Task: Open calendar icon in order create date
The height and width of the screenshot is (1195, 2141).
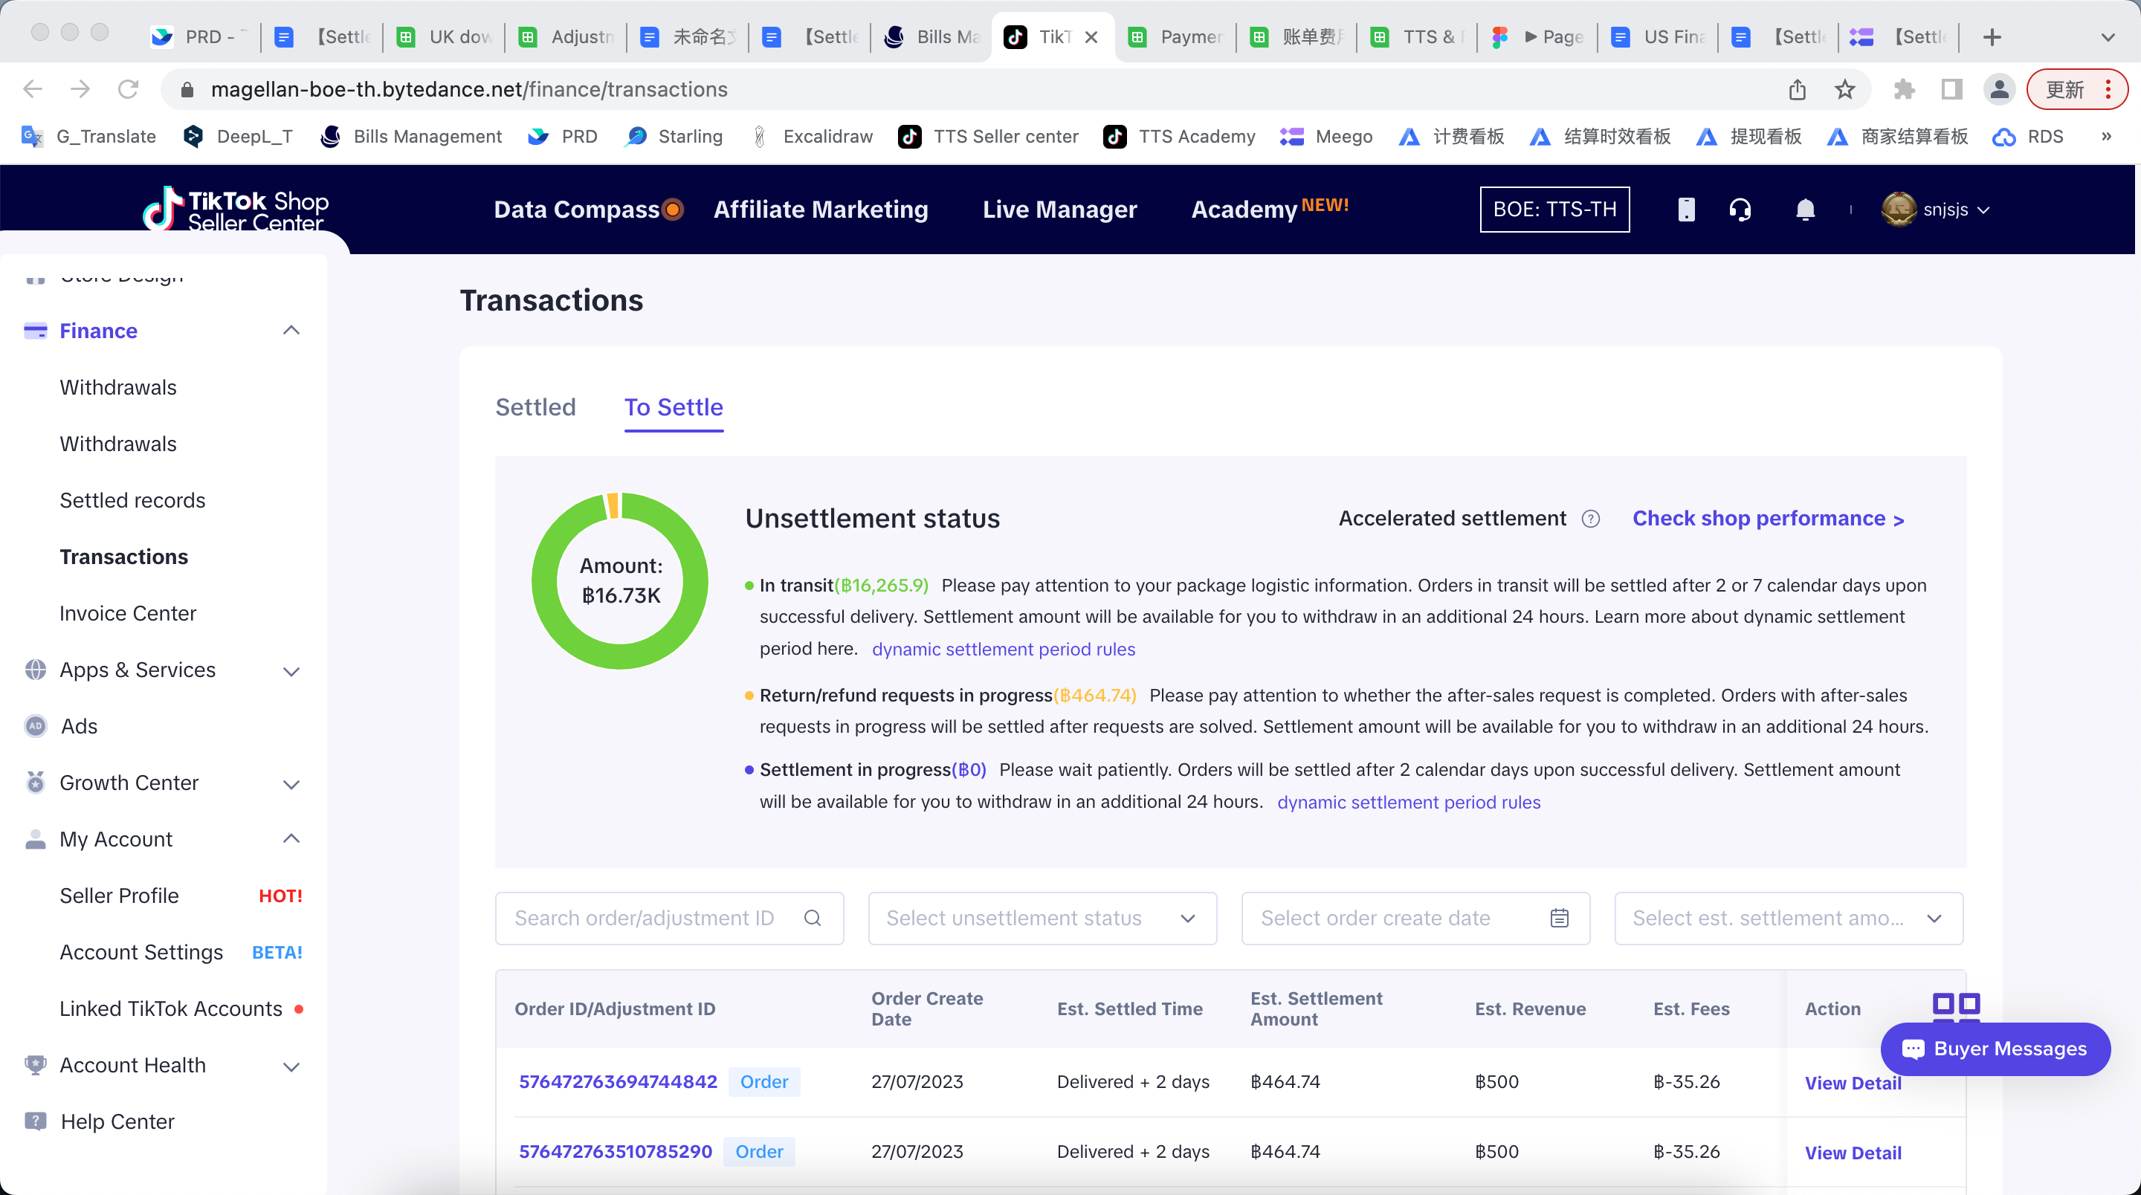Action: click(1559, 919)
